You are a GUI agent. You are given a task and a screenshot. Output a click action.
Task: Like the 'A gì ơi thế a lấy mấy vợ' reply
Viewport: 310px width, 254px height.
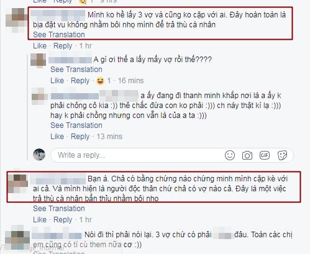(x=57, y=81)
